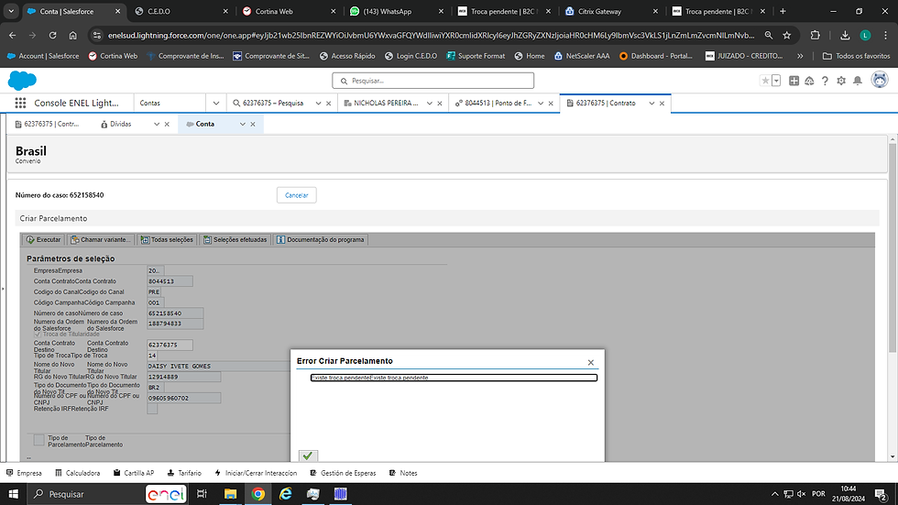Open the 62376375 | Contr... subtab
This screenshot has width=898, height=505.
coord(50,125)
